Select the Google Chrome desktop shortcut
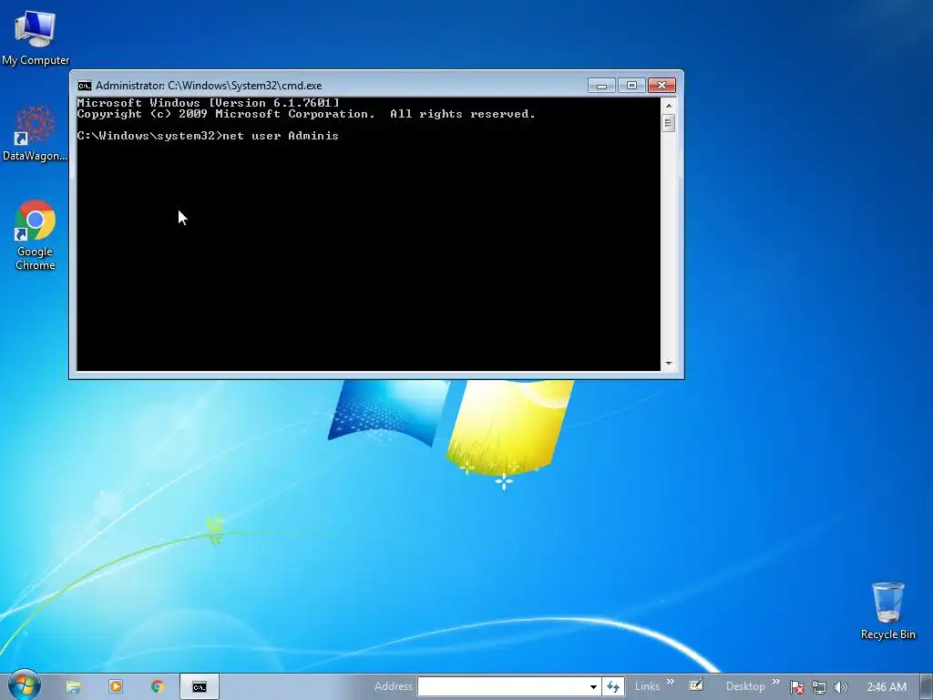This screenshot has width=933, height=700. [36, 235]
